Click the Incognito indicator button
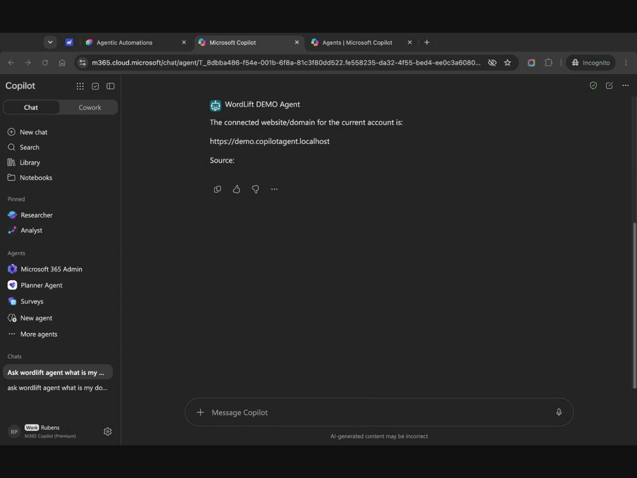Viewport: 637px width, 478px height. click(x=590, y=62)
